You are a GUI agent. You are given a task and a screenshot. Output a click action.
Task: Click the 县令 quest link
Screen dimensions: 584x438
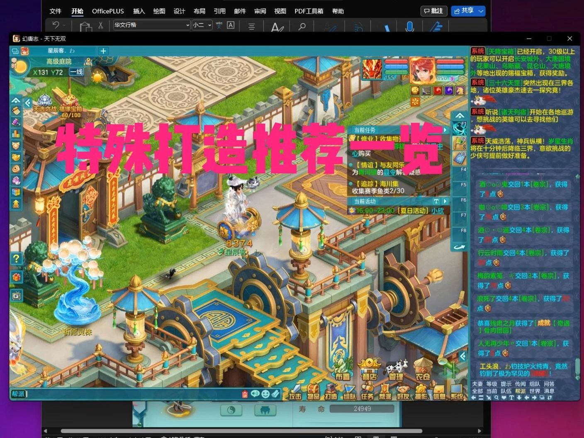coord(389,173)
